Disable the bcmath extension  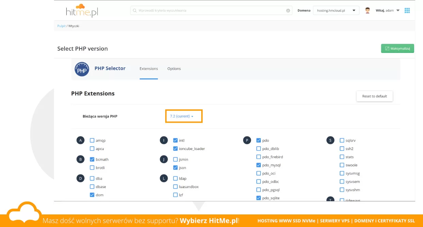pyautogui.click(x=92, y=159)
